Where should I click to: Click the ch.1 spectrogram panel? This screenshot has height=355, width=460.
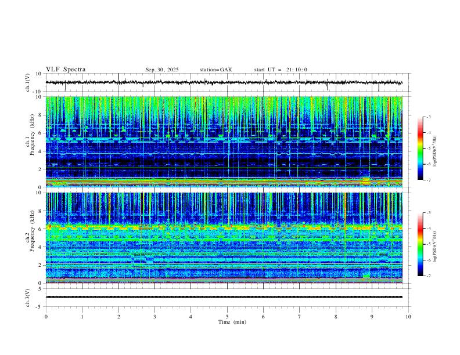[x=224, y=142]
